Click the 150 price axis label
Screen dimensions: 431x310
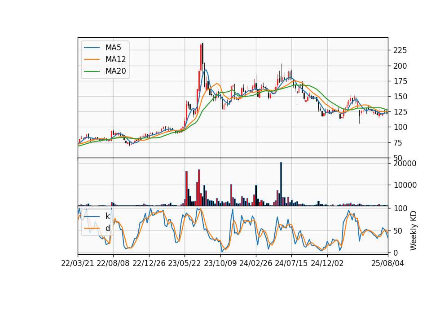point(400,97)
